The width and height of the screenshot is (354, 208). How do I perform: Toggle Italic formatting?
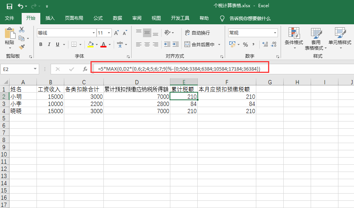[x=49, y=44]
